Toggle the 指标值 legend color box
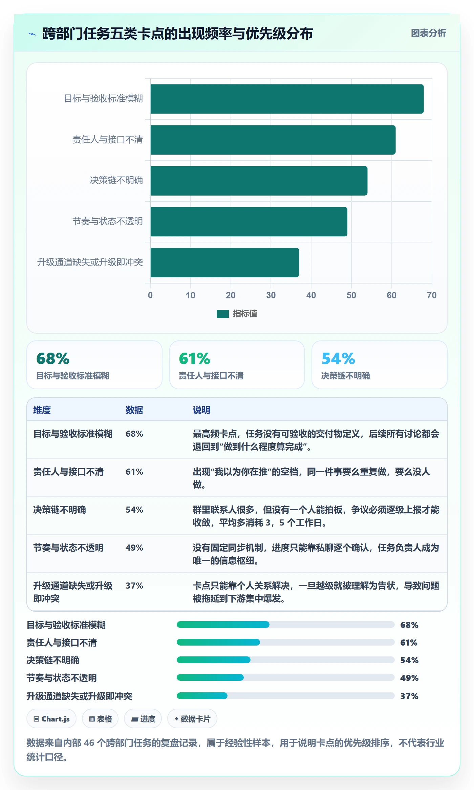Screen dimensions: 474x790 tap(222, 314)
